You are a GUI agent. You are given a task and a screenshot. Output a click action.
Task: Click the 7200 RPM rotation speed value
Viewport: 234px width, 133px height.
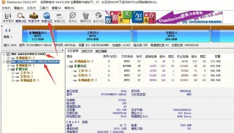tap(185, 125)
